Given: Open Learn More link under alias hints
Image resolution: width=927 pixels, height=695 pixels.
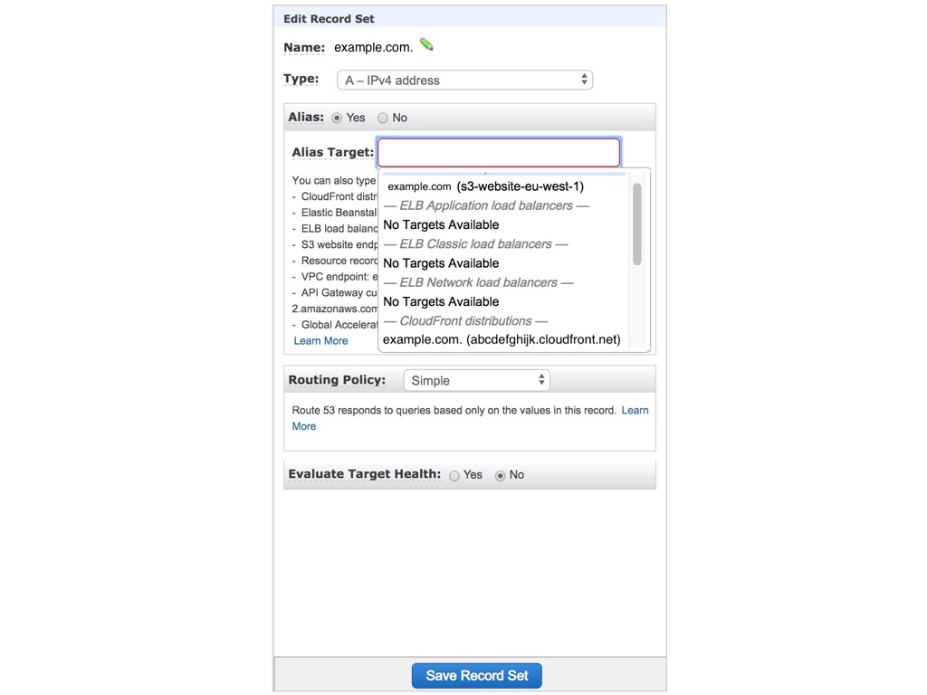Looking at the screenshot, I should (321, 341).
